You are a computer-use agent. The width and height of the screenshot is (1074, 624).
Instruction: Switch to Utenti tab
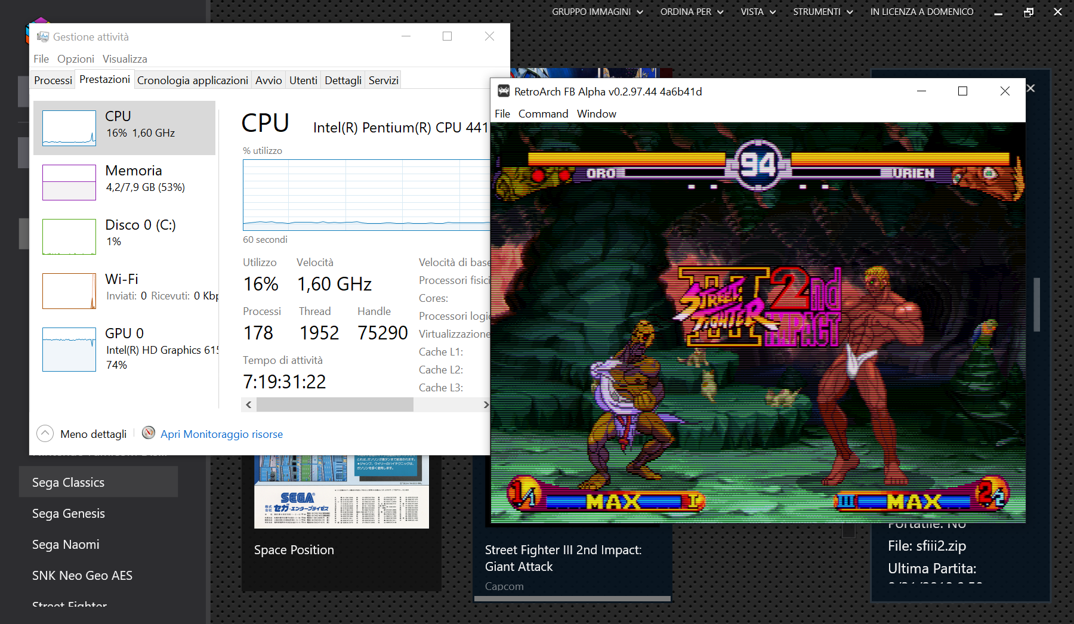coord(303,80)
